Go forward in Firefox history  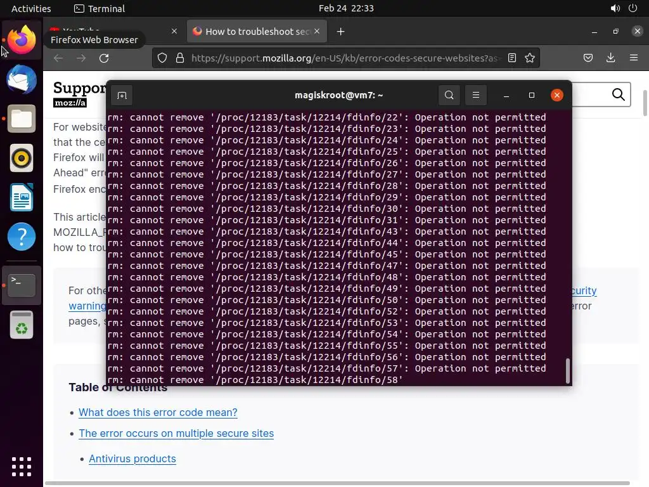tap(81, 58)
